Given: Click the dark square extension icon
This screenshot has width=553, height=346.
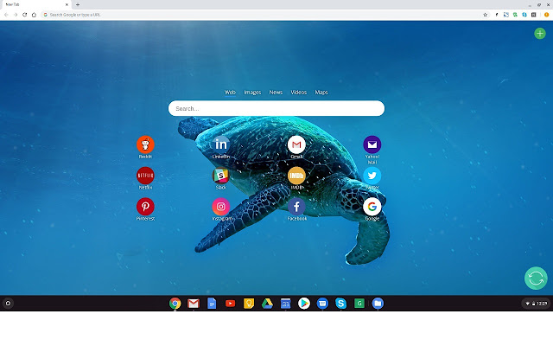Looking at the screenshot, I should (x=534, y=15).
